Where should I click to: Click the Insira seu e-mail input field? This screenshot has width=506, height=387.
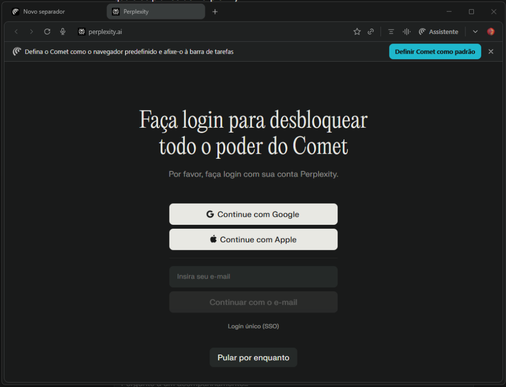coord(253,277)
